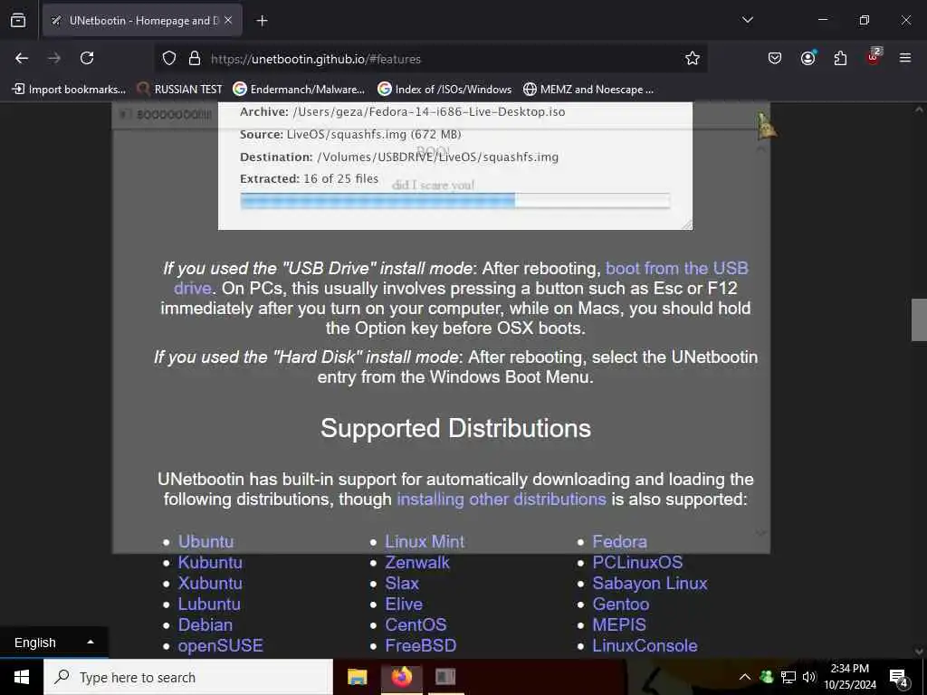Screen dimensions: 927x695
Task: Switch to Firefox taskbar icon
Action: coord(401,677)
